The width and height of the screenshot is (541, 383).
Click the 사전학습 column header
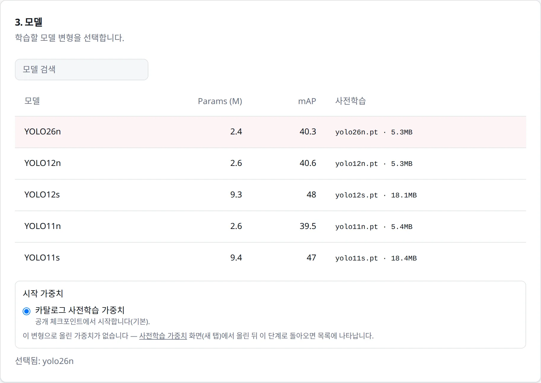click(351, 101)
